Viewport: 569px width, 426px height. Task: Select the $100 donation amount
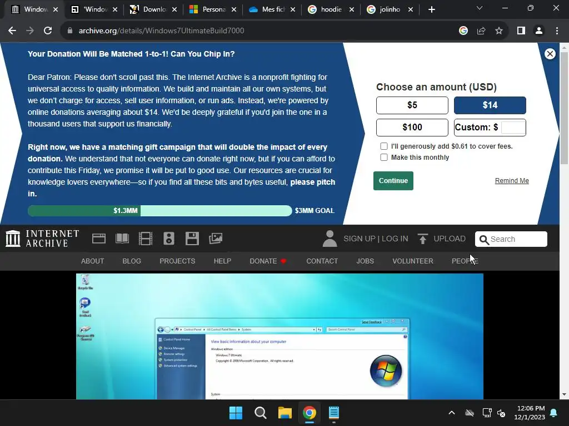click(x=412, y=128)
